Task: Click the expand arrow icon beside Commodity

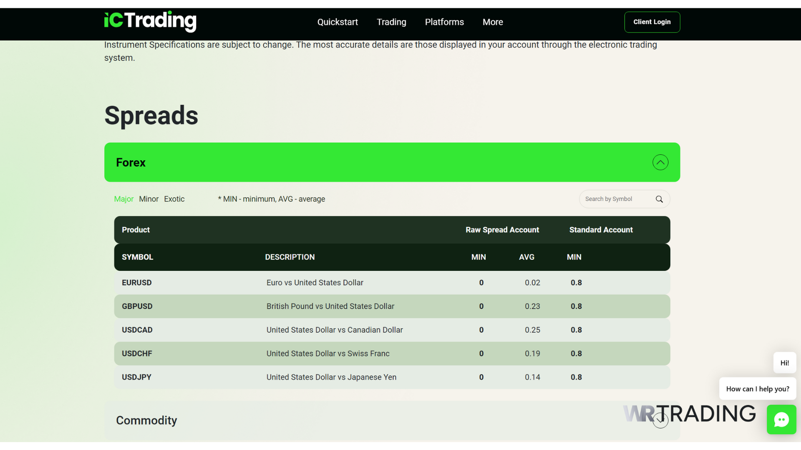Action: tap(660, 420)
